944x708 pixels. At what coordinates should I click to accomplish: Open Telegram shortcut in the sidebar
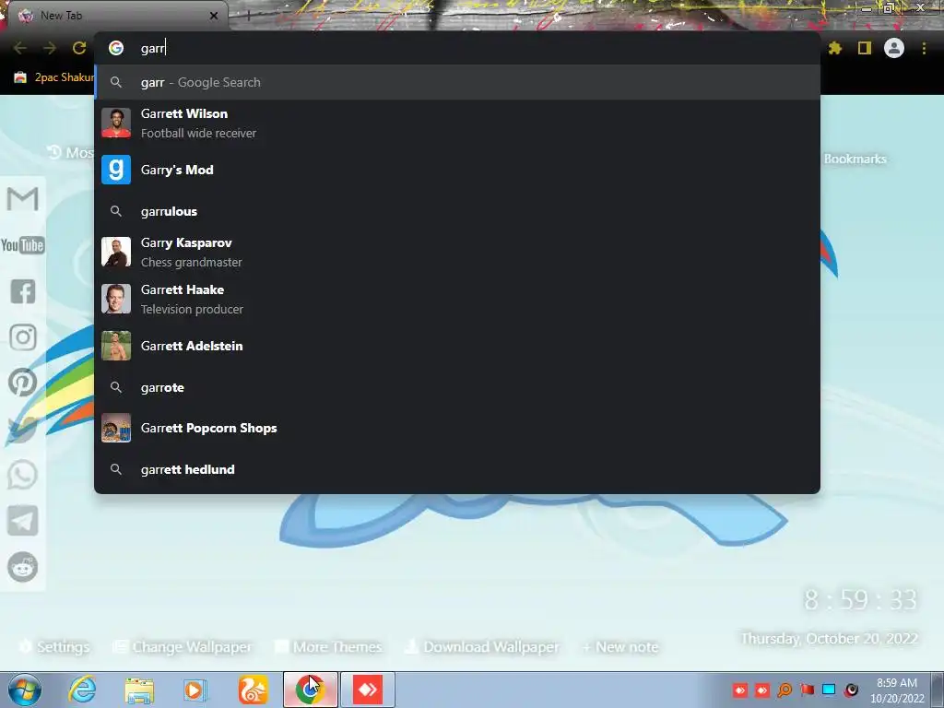click(23, 521)
